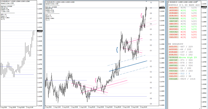Click the '-9829 / 1414' USDZAR value
The height and width of the screenshot is (109, 208).
coord(187,79)
